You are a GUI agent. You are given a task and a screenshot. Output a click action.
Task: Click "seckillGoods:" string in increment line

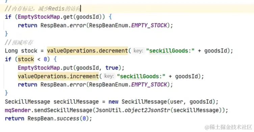(x=141, y=76)
